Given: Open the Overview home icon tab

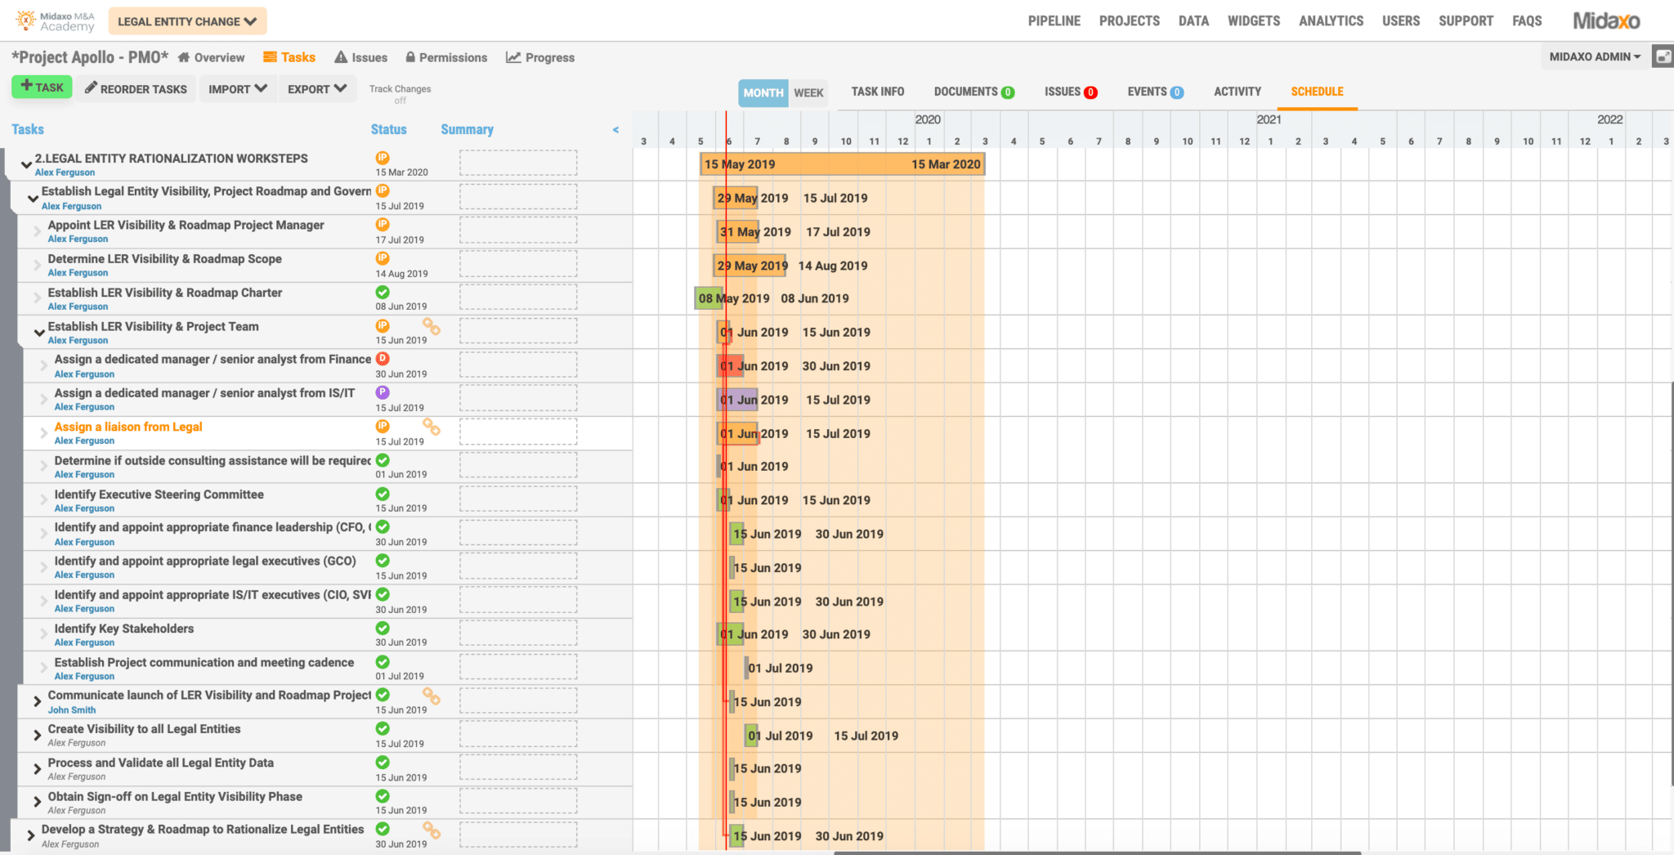Looking at the screenshot, I should [x=184, y=57].
